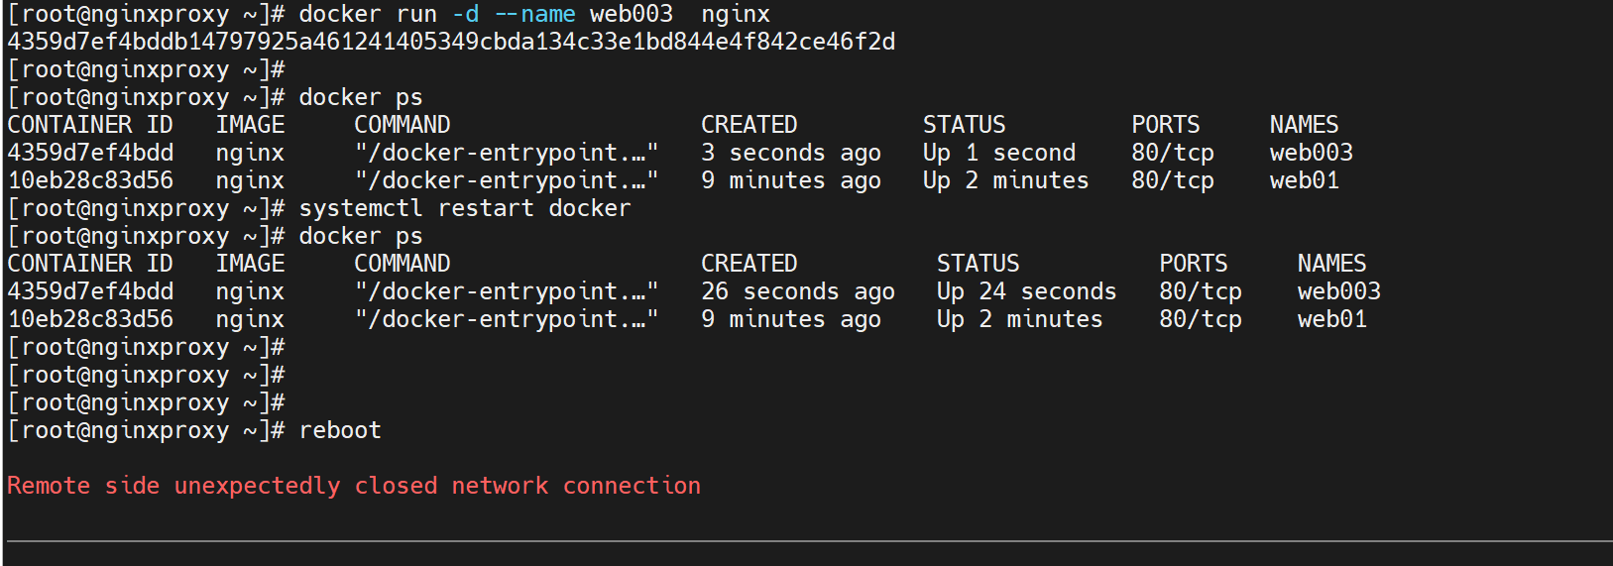
Task: Click the "Up 1 second" status text
Action: coord(998,153)
